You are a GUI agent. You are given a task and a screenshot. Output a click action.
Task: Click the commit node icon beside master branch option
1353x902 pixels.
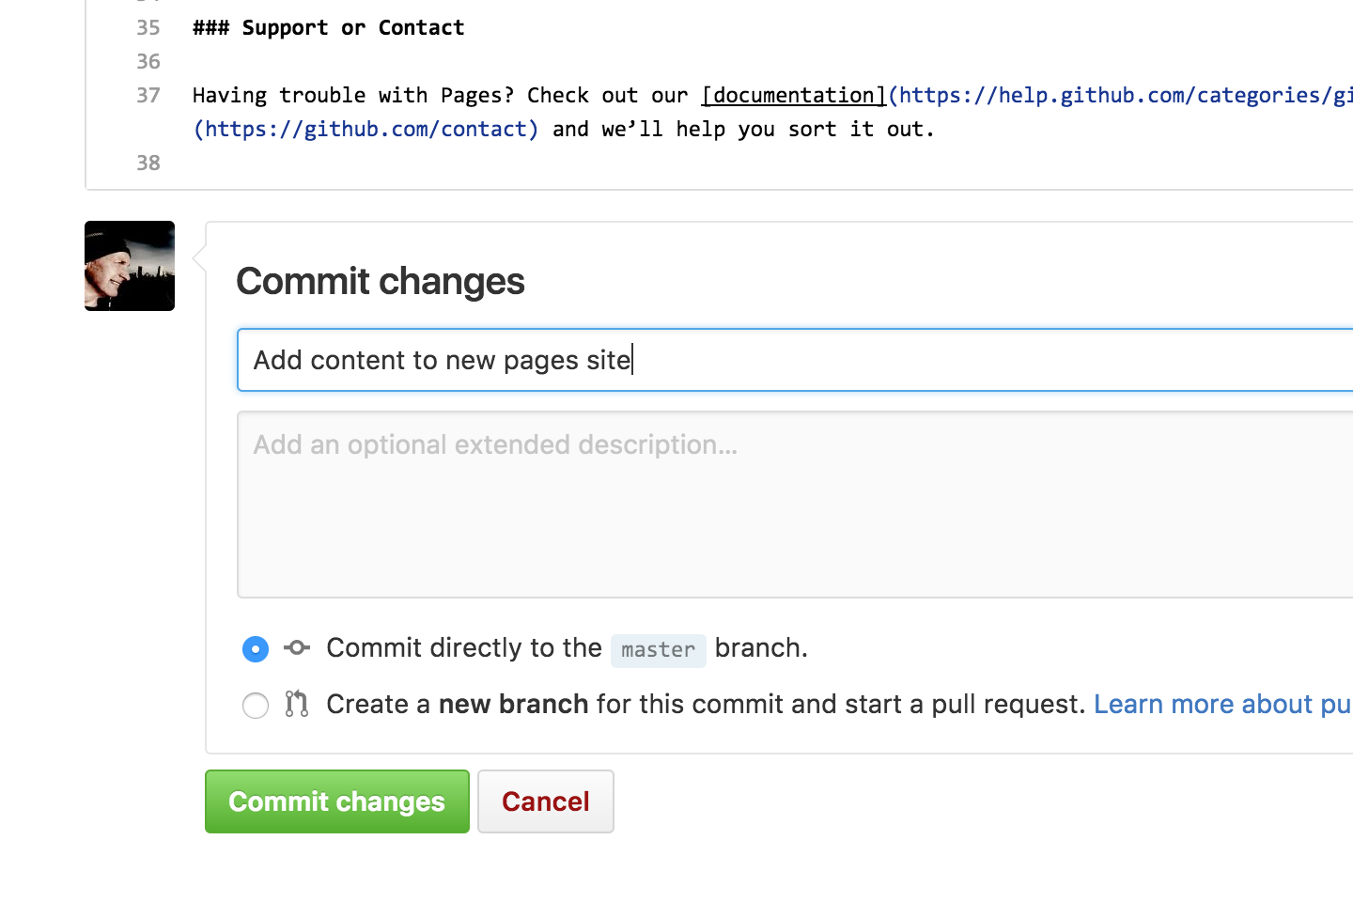tap(296, 647)
